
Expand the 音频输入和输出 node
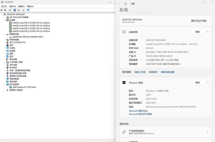4,90
